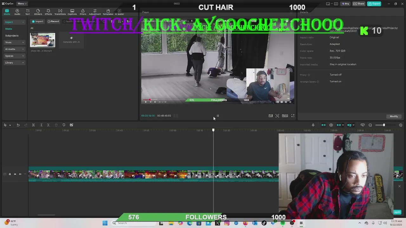Image resolution: width=406 pixels, height=228 pixels.
Task: Open the Media tab in CapCut
Action: 7,12
